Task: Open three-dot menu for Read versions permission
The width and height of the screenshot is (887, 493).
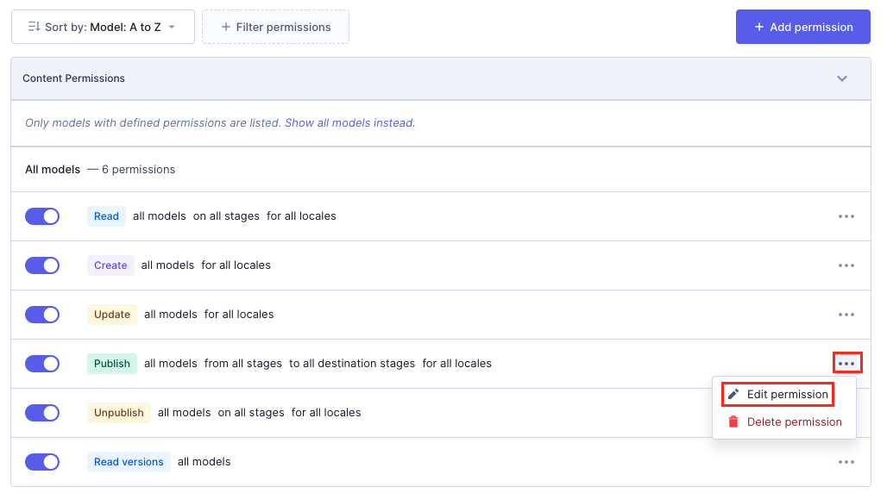Action: coord(846,462)
